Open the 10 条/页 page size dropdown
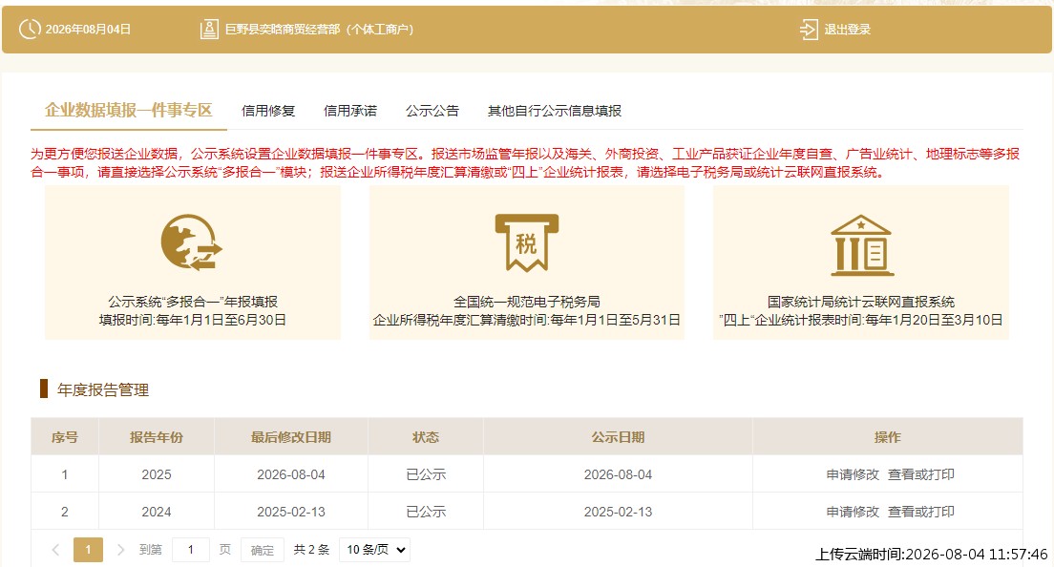1054x567 pixels. tap(374, 550)
